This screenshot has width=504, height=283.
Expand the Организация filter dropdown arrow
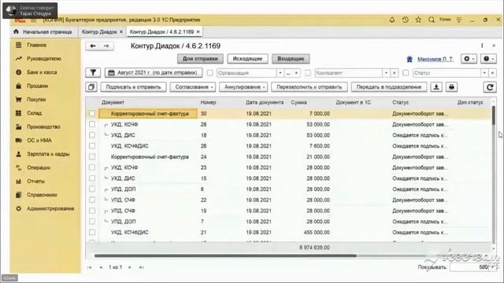(280, 73)
